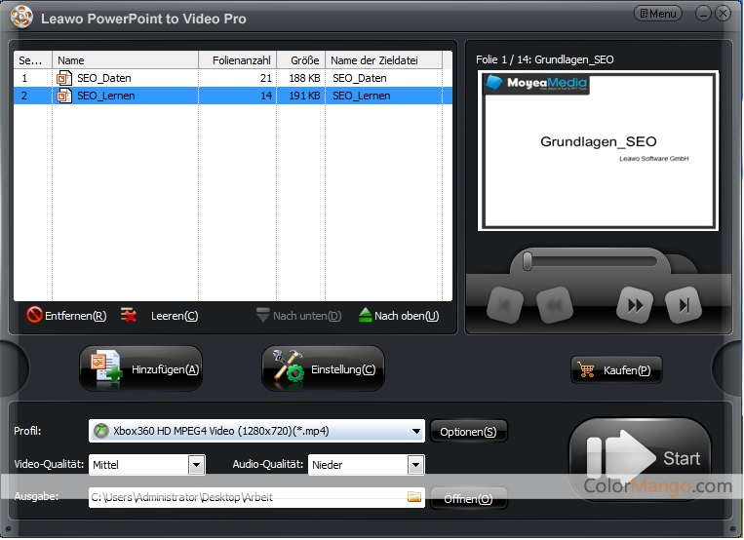Click the red prohibited icon beside Entfernen
The image size is (744, 540).
34,315
